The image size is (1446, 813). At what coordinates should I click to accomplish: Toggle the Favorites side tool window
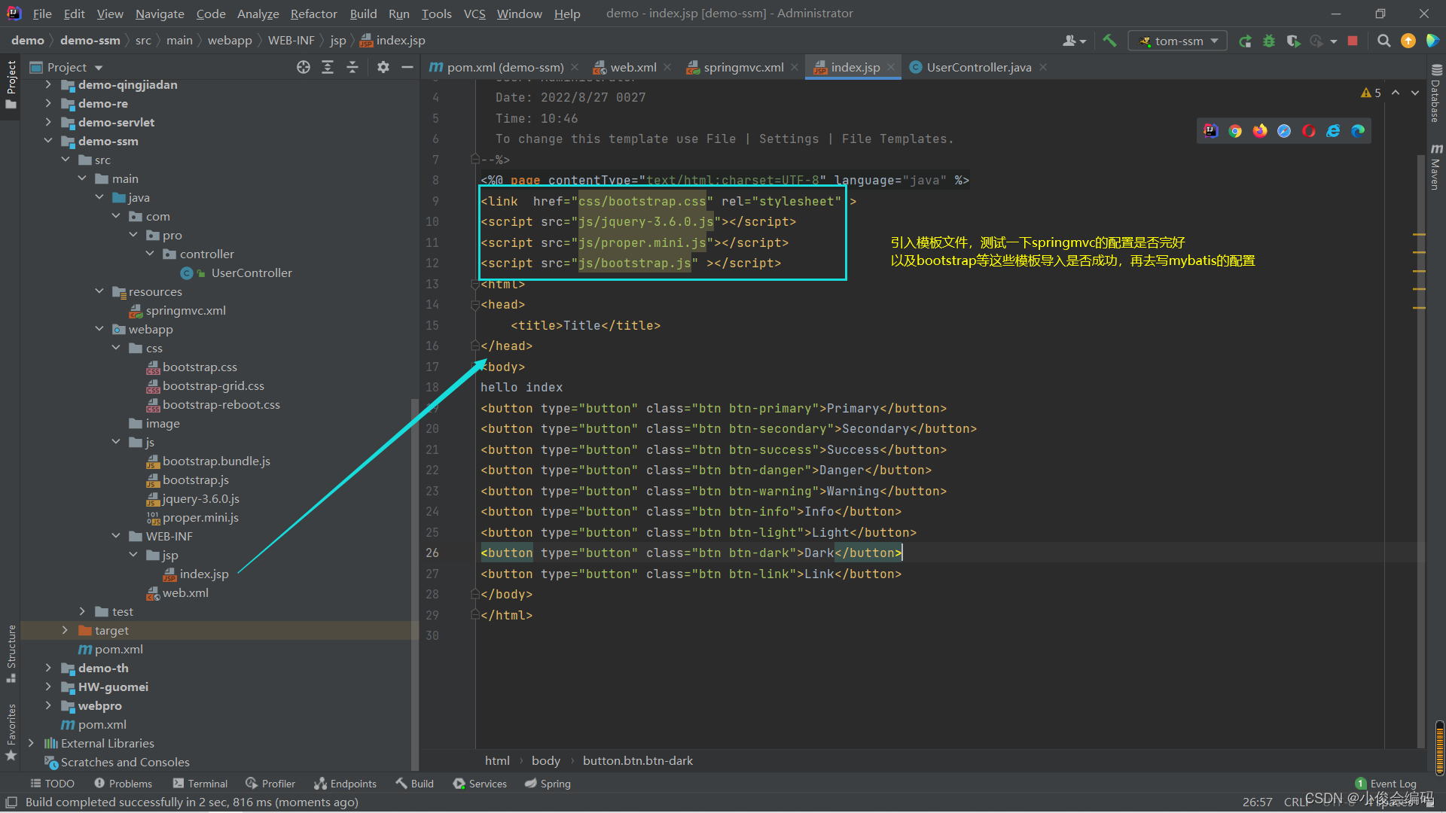(11, 732)
